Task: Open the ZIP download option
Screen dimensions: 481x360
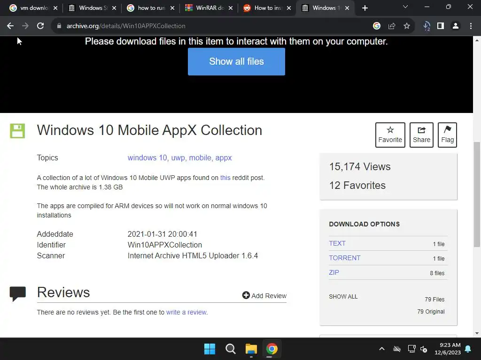Action: 334,272
